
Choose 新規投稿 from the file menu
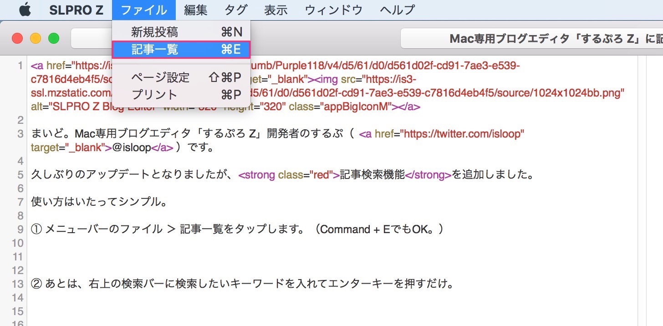click(181, 32)
